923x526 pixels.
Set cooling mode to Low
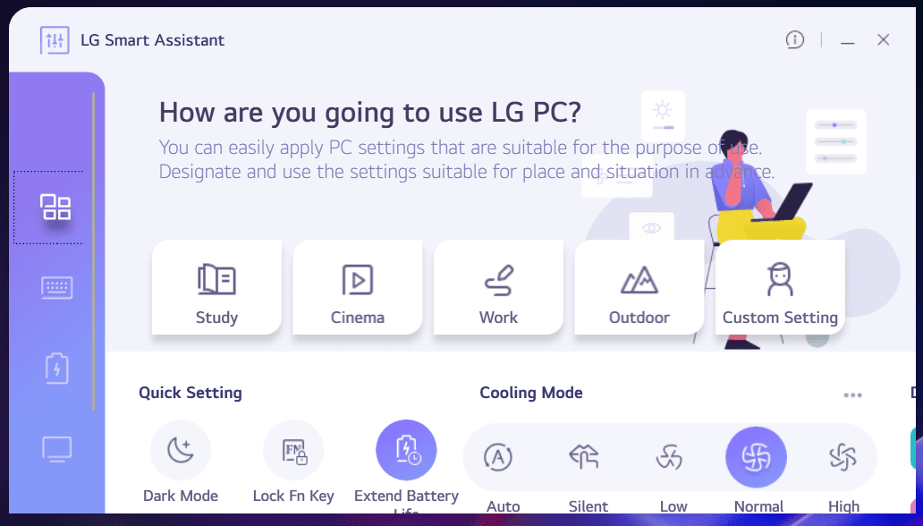coord(670,457)
